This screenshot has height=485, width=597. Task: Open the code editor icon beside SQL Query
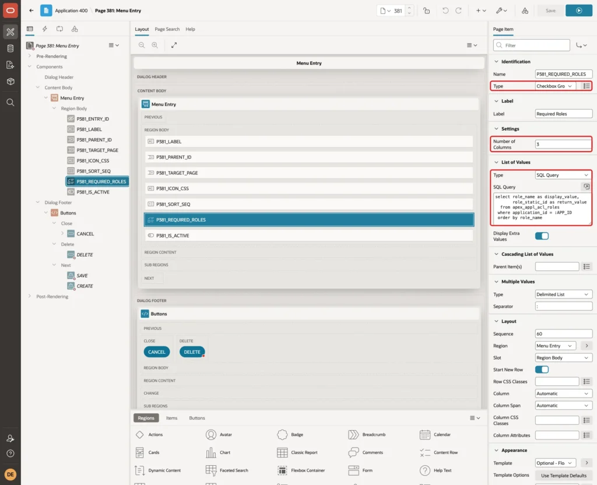[587, 187]
